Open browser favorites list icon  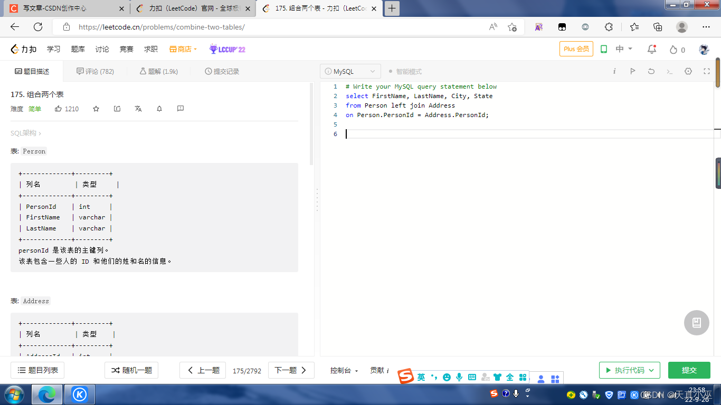634,27
